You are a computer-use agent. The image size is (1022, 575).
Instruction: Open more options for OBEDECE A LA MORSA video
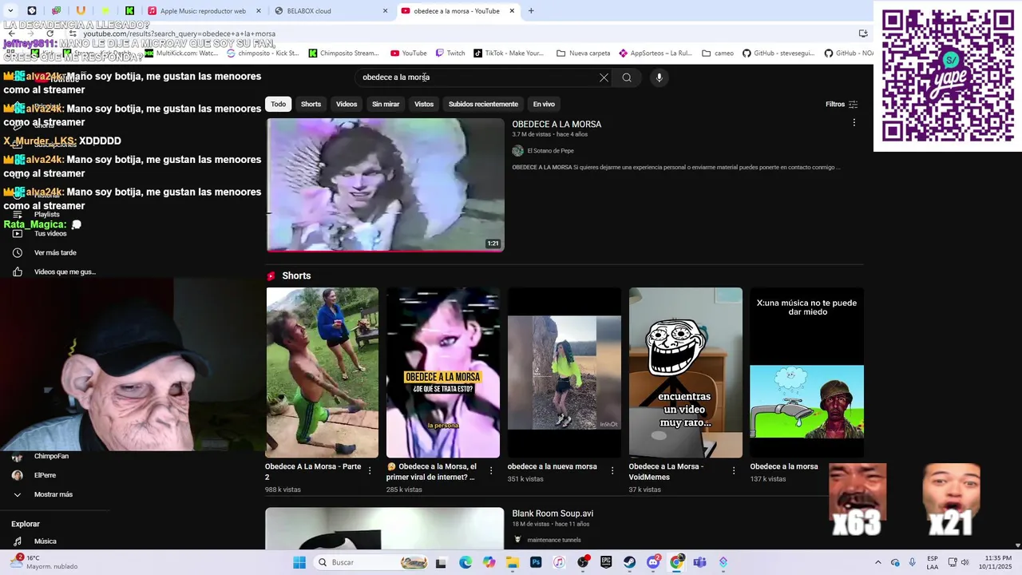(854, 123)
